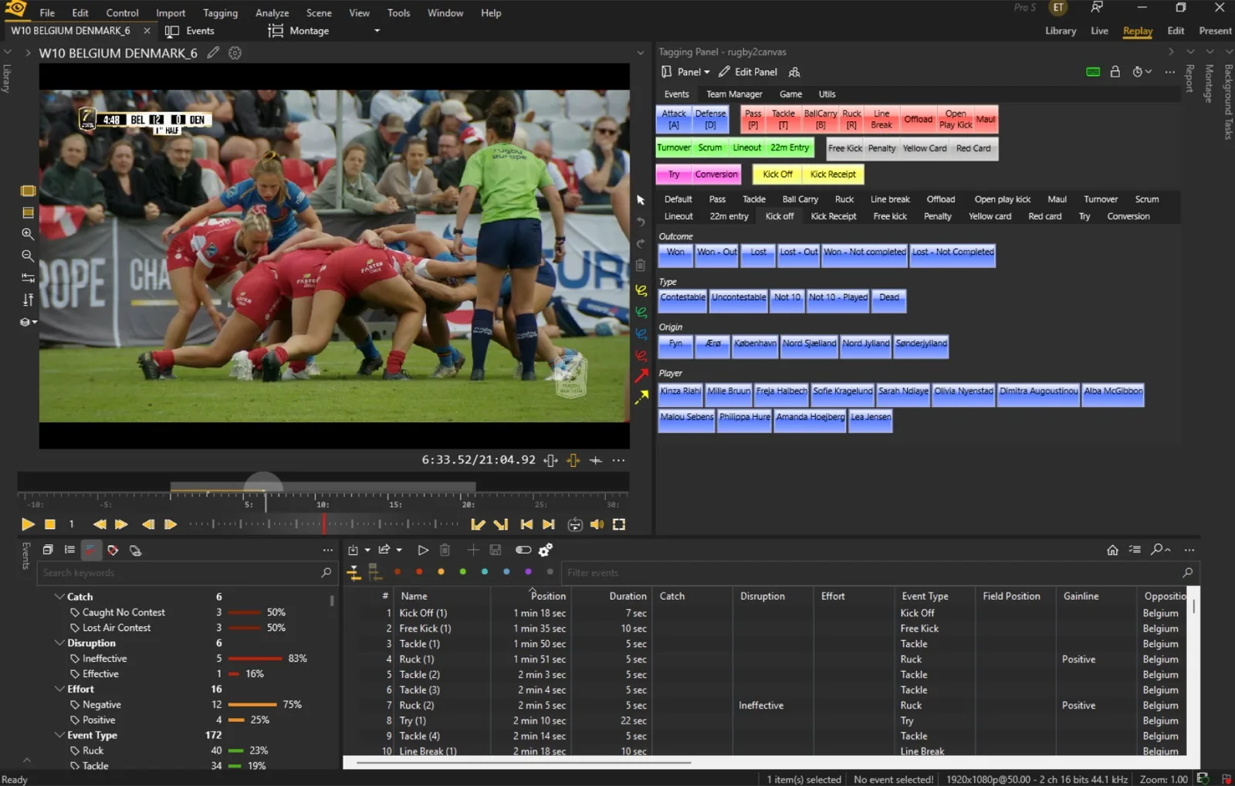Toggle loop playback icon

point(575,524)
